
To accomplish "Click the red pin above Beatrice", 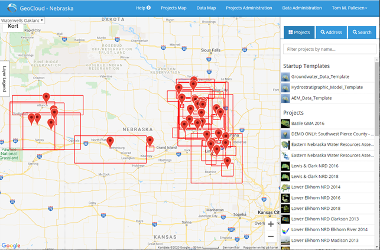I will pos(228,163).
